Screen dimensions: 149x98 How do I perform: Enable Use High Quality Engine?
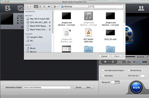point(103,71)
